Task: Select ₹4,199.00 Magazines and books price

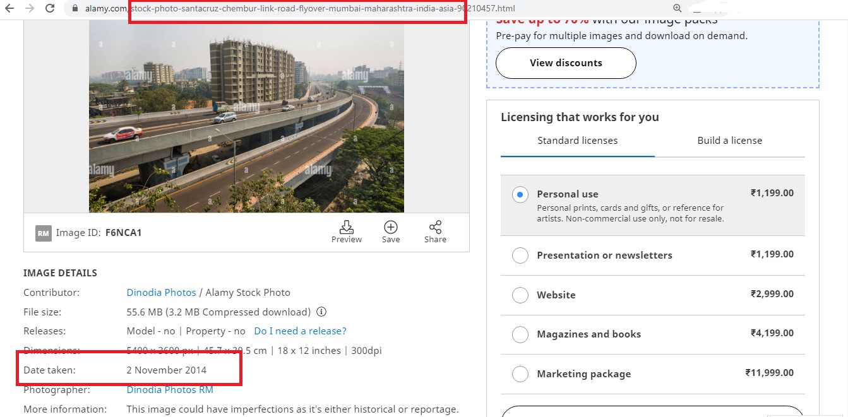Action: point(772,333)
